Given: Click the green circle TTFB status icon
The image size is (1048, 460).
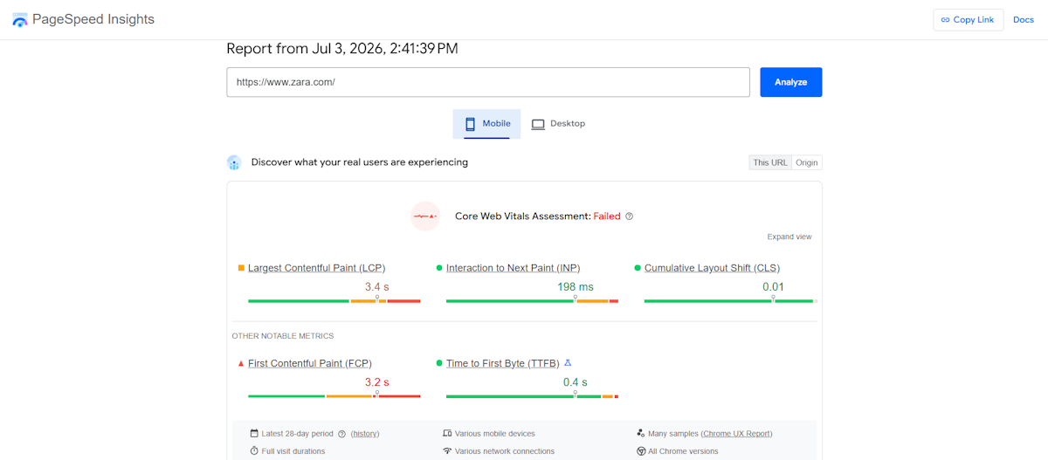Looking at the screenshot, I should click(439, 363).
